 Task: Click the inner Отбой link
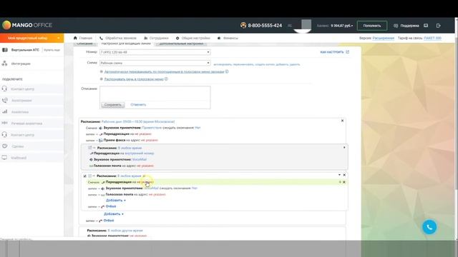coord(111,206)
